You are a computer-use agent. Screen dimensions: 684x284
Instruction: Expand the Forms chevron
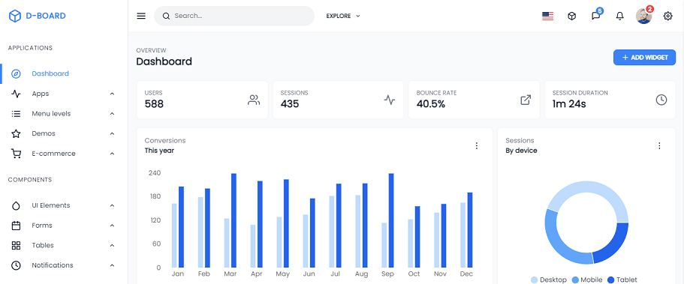[x=112, y=226]
